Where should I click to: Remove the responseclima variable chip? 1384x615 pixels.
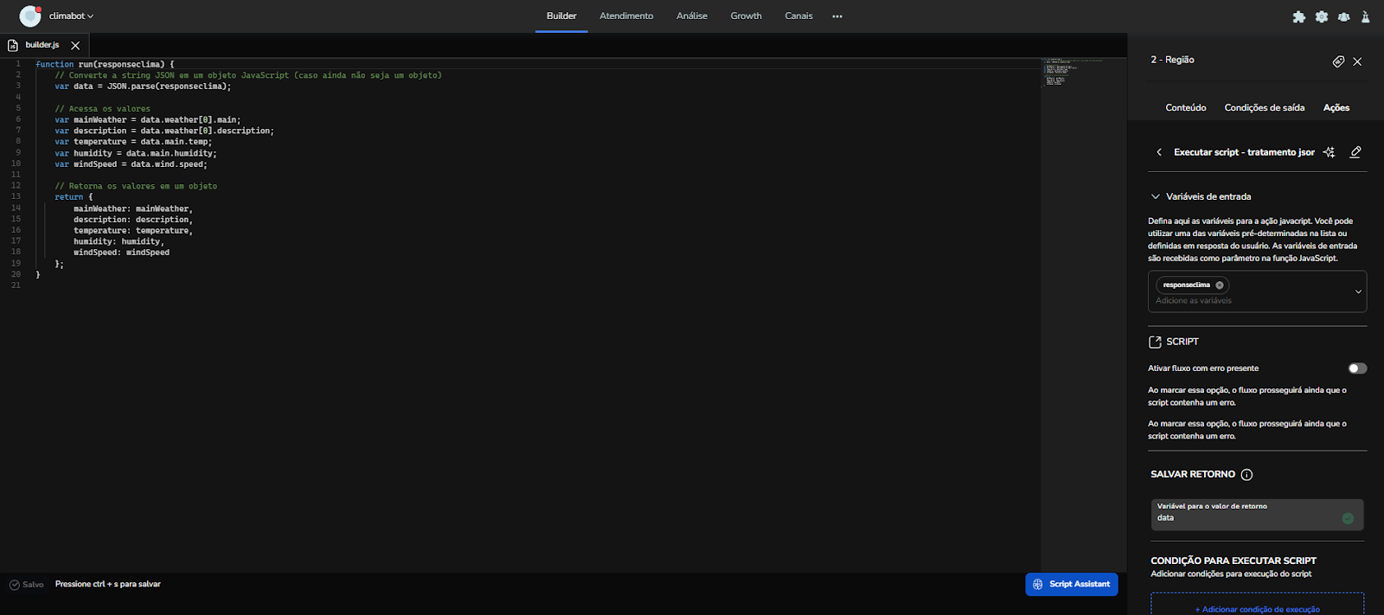tap(1220, 285)
